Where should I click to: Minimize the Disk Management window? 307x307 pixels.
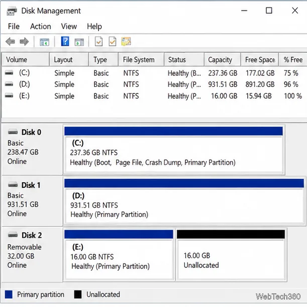244,11
